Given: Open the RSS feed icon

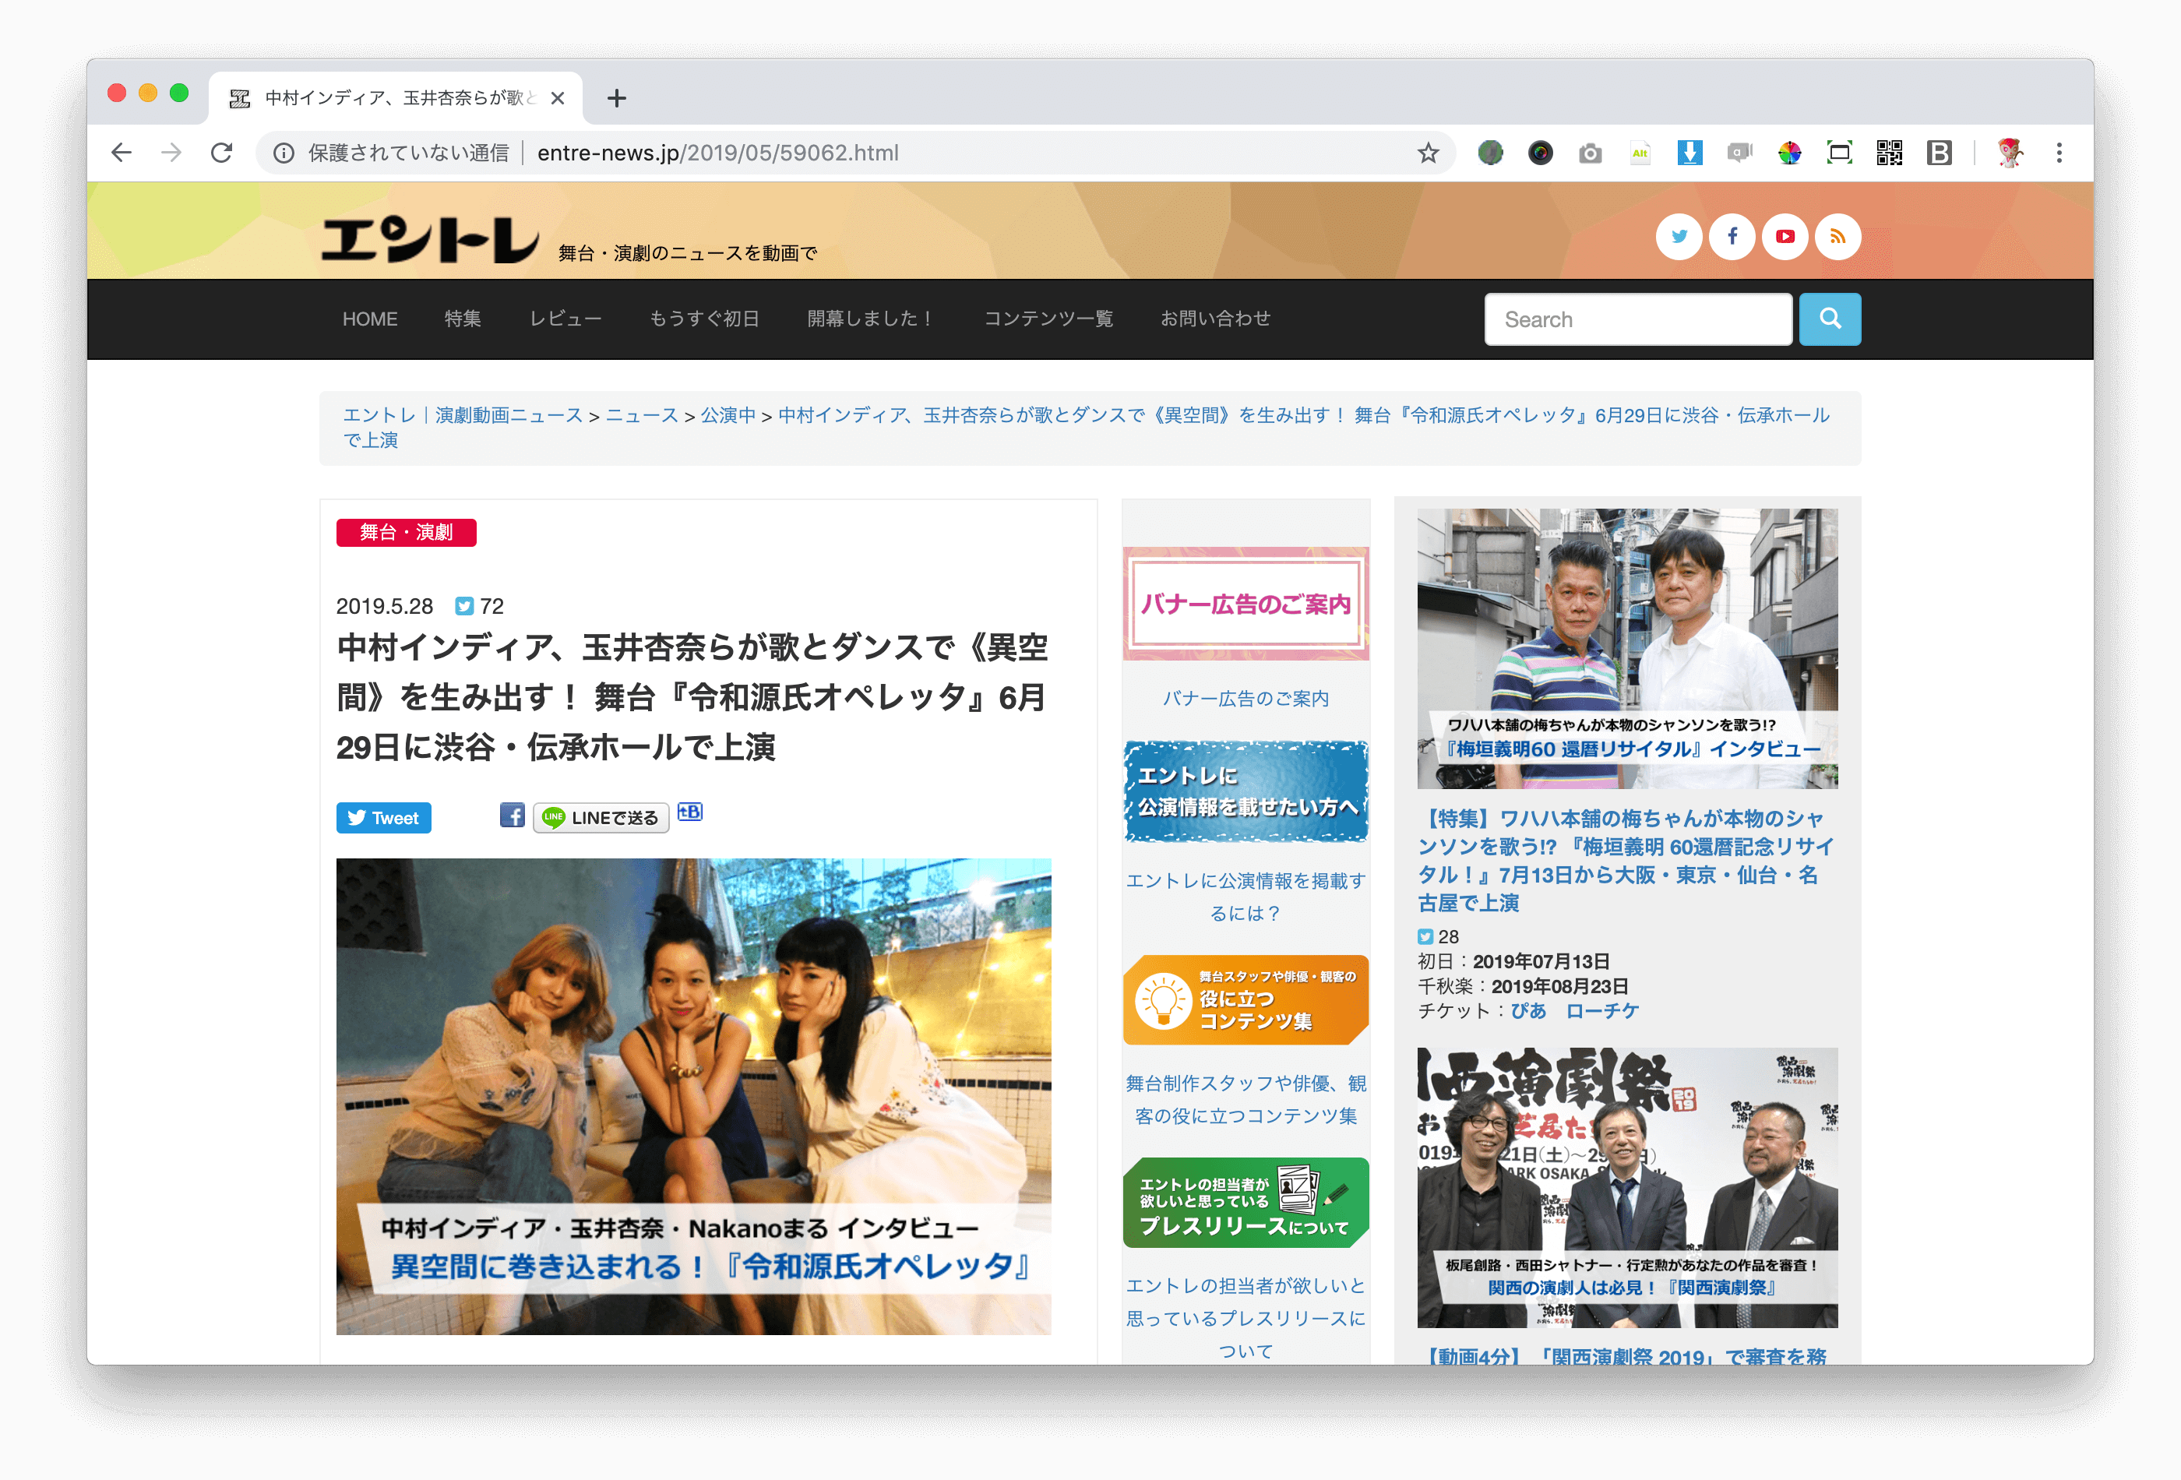Looking at the screenshot, I should pos(1837,237).
